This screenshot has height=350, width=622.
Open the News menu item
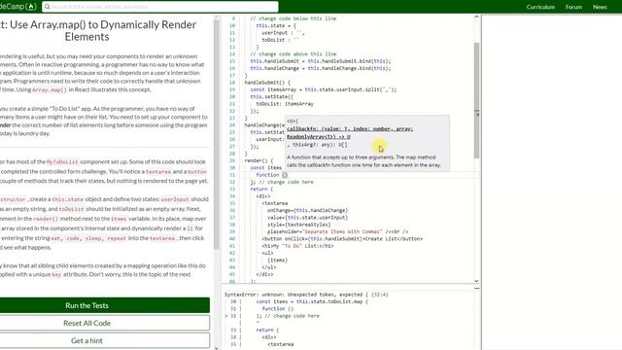(x=600, y=7)
